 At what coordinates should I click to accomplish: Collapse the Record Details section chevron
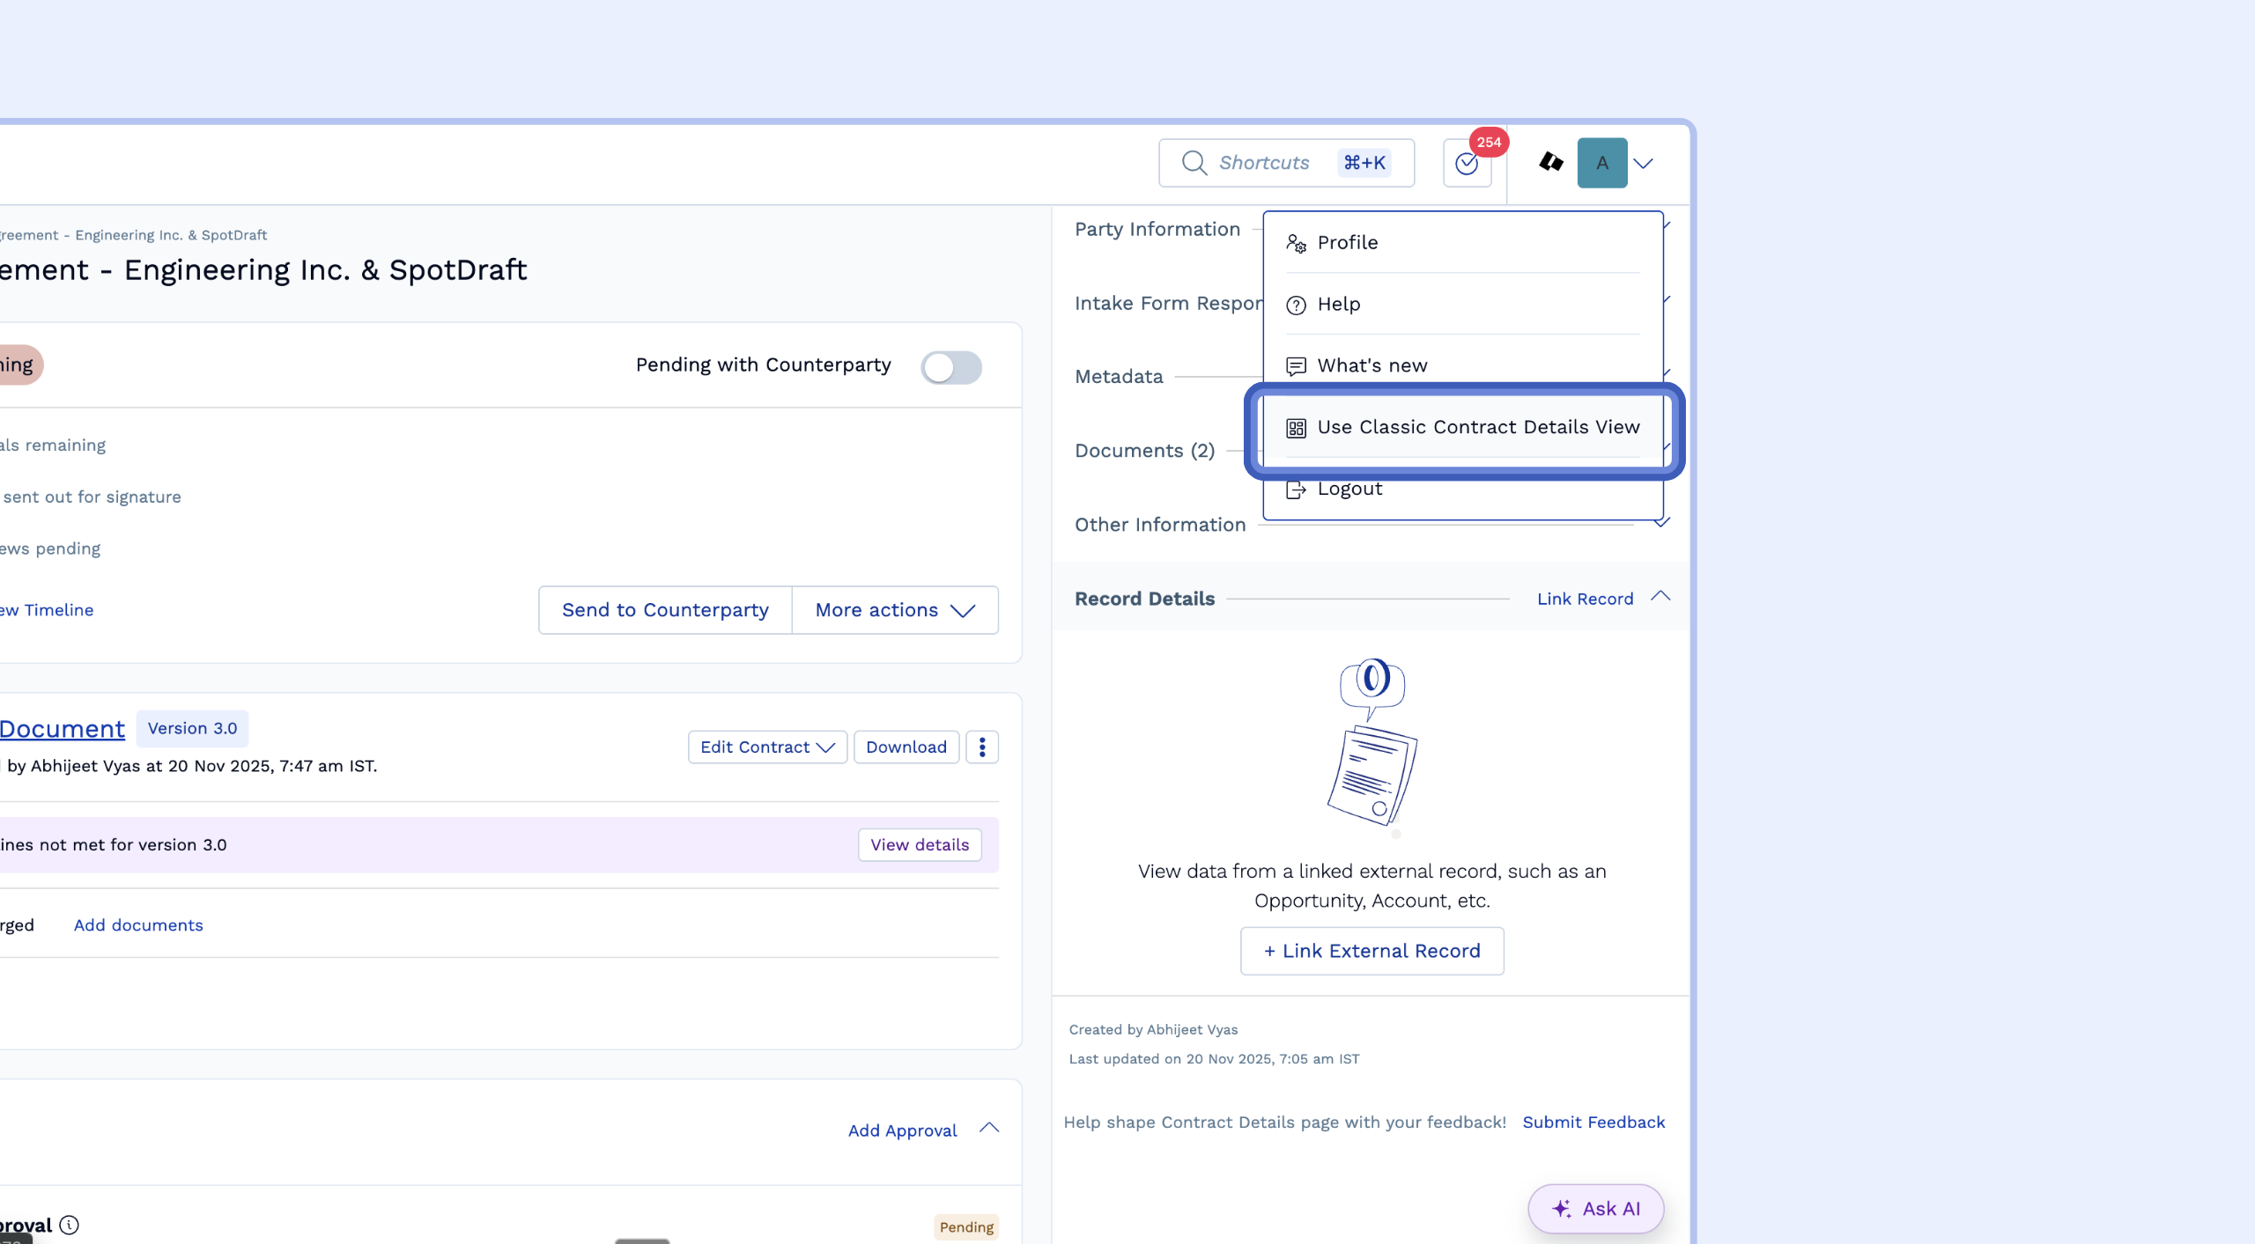click(x=1660, y=597)
